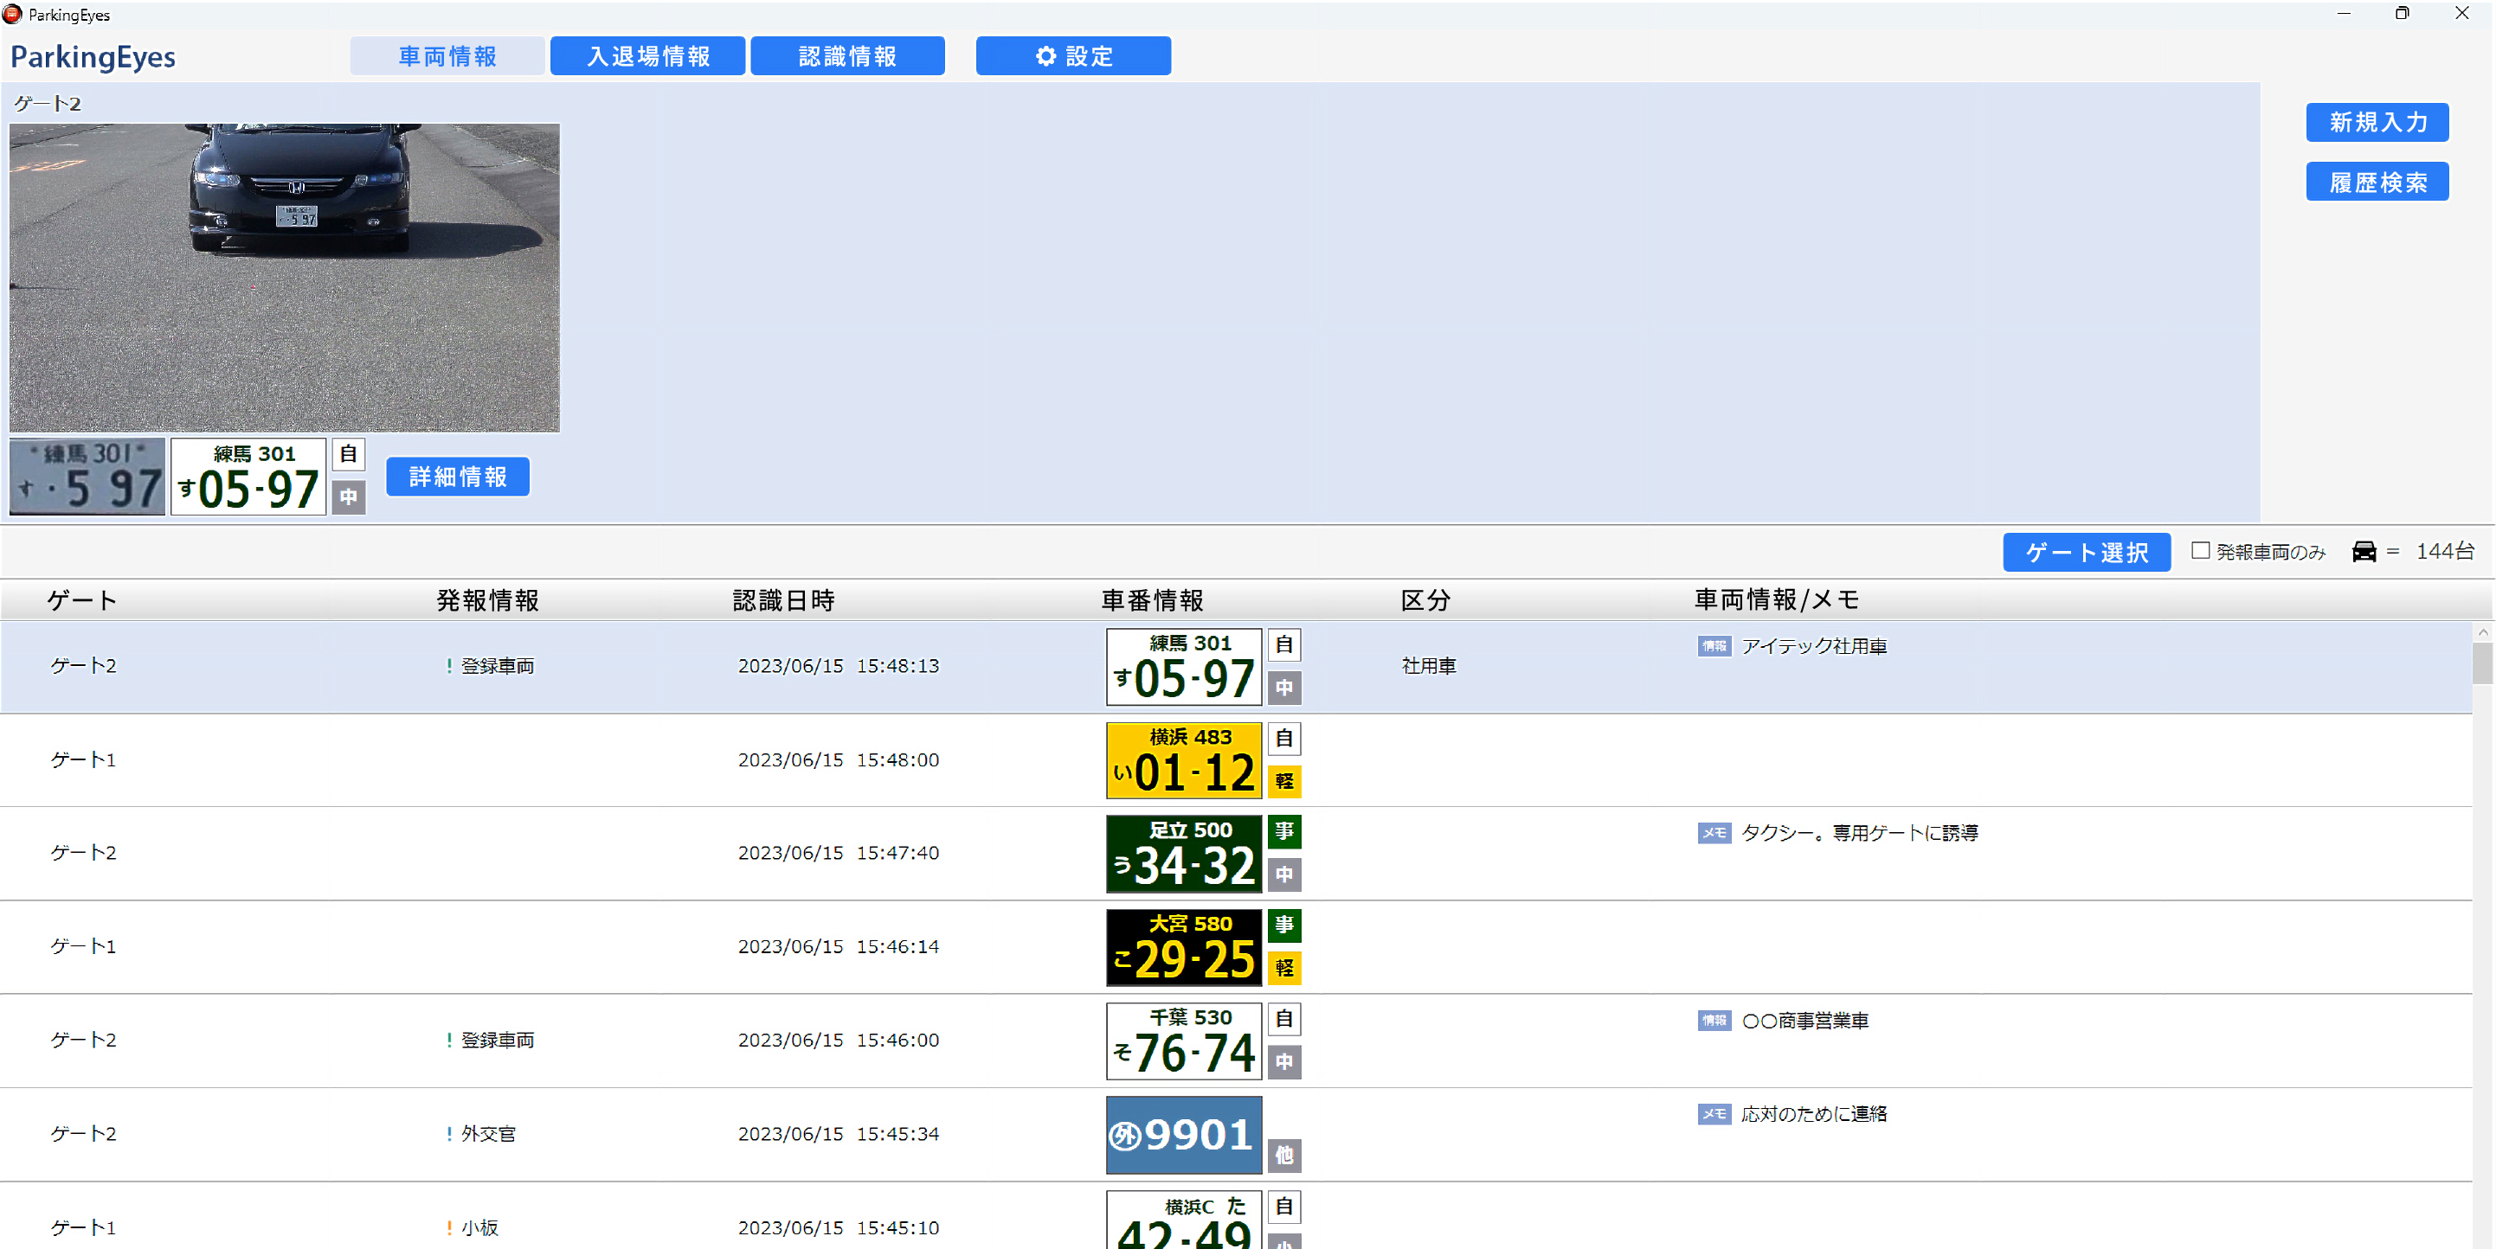Click the 登録車両 alert on the 15:46:00 row
Viewport: 2496px width, 1249px height.
pyautogui.click(x=490, y=1040)
